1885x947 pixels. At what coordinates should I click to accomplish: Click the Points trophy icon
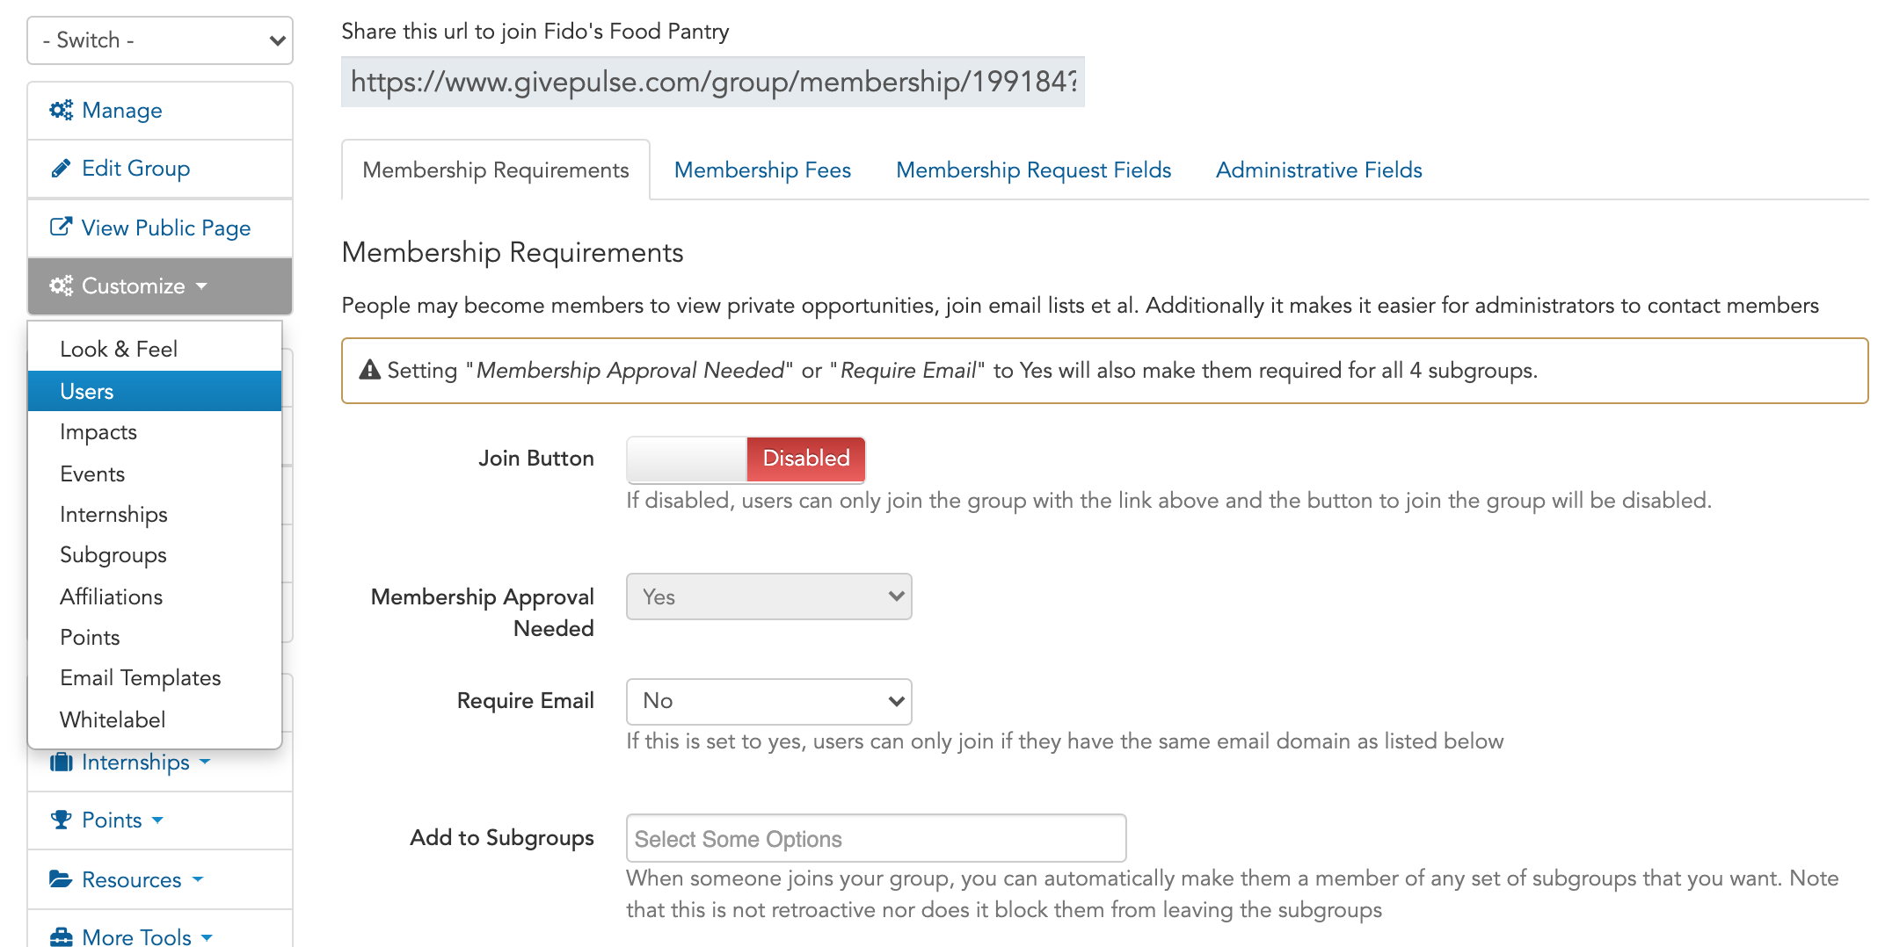[61, 820]
